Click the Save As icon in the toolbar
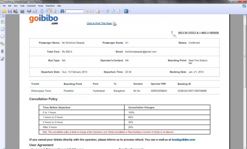Image resolution: width=247 pixels, height=149 pixels. point(15,11)
